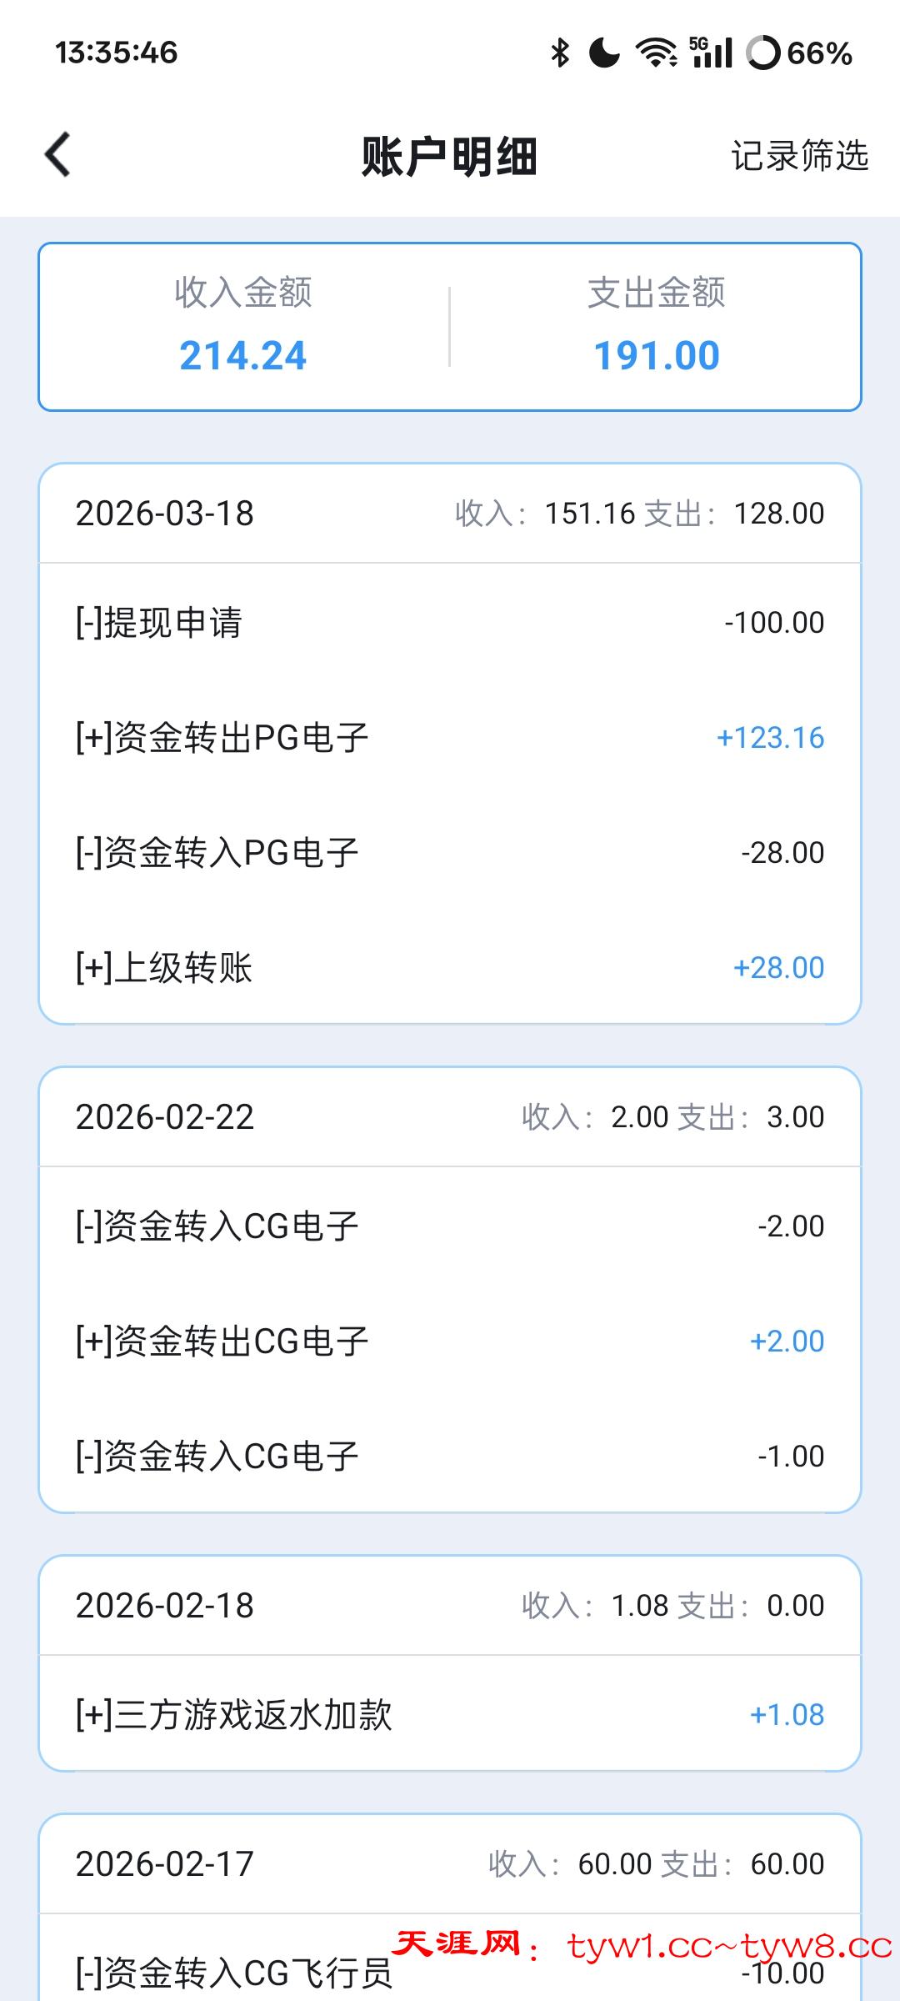Tap the 上级转账 +28.00 entry
This screenshot has height=2001, width=900.
[450, 968]
